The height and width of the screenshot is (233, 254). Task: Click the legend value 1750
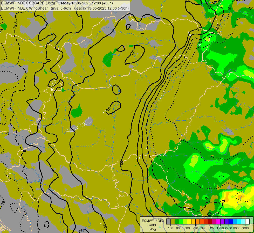(x=220, y=228)
